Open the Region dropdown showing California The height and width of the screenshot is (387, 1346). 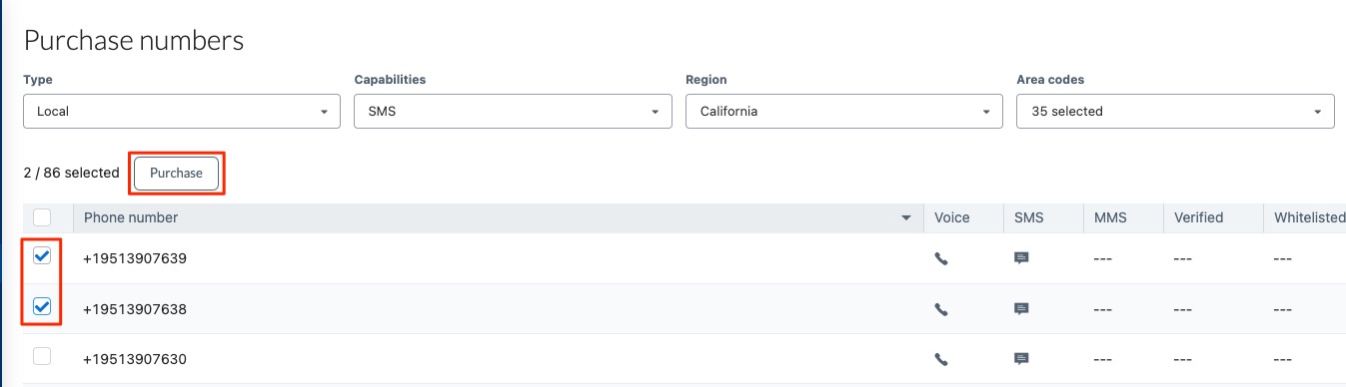pyautogui.click(x=843, y=112)
